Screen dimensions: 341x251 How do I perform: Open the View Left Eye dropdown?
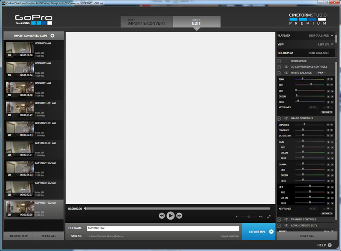pyautogui.click(x=326, y=44)
